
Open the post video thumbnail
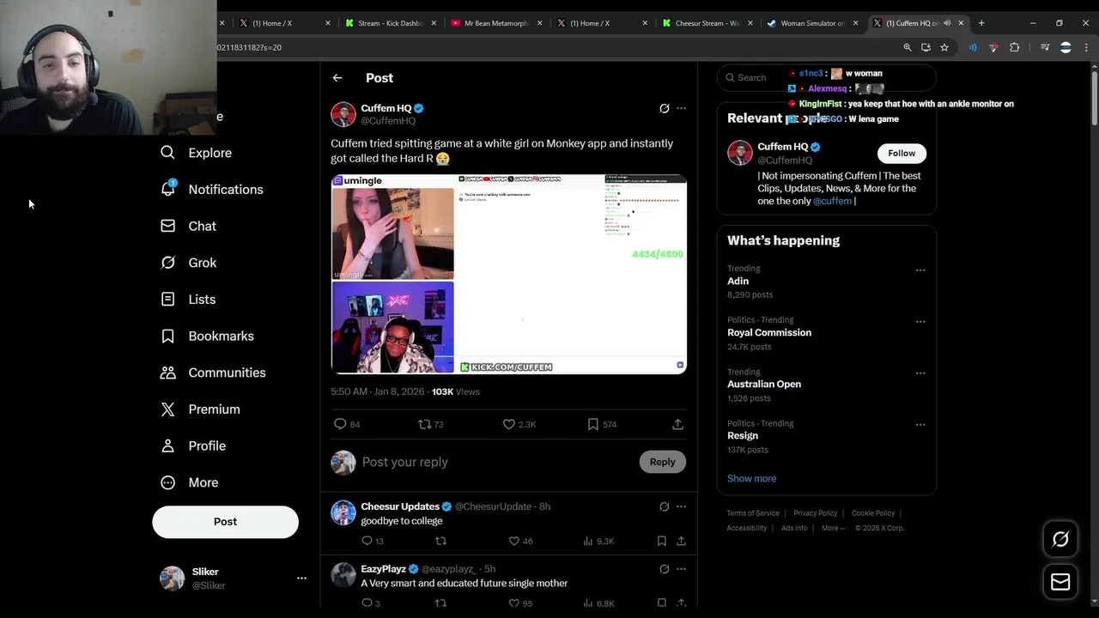pos(509,274)
